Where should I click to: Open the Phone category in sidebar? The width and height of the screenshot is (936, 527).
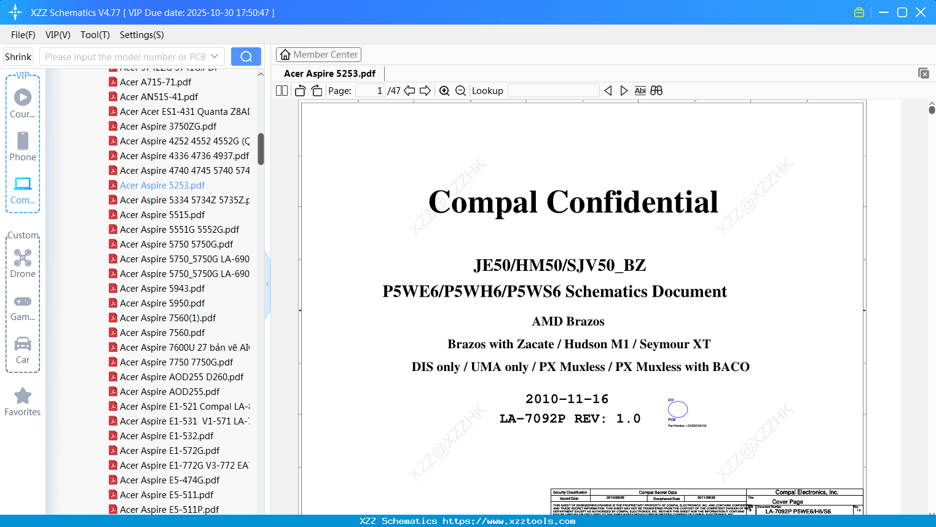click(23, 147)
